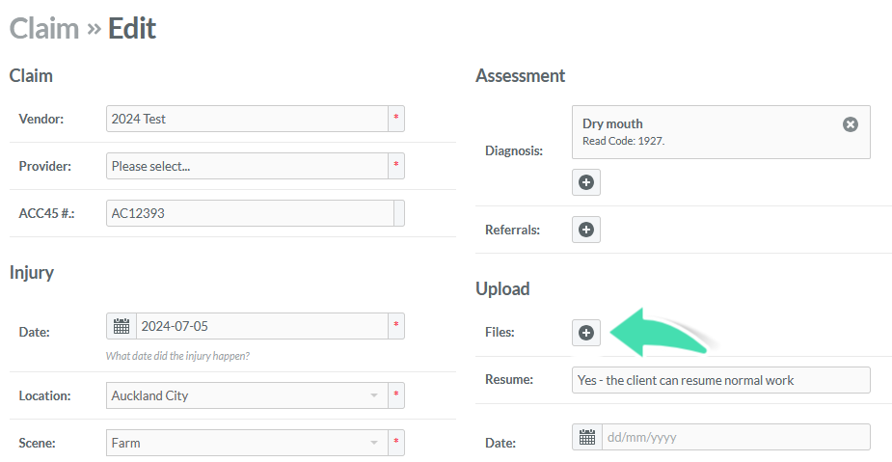
Task: Select Auckland City location field
Action: point(247,395)
